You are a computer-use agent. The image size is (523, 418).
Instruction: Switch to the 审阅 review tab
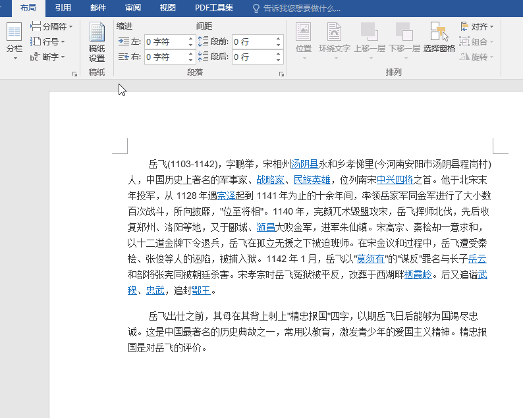tap(133, 8)
